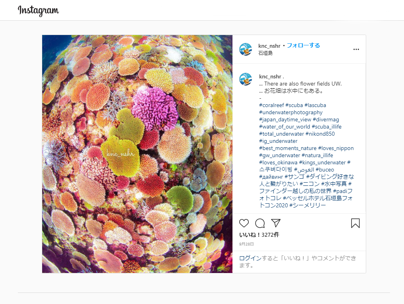Click the heart like icon

point(244,223)
